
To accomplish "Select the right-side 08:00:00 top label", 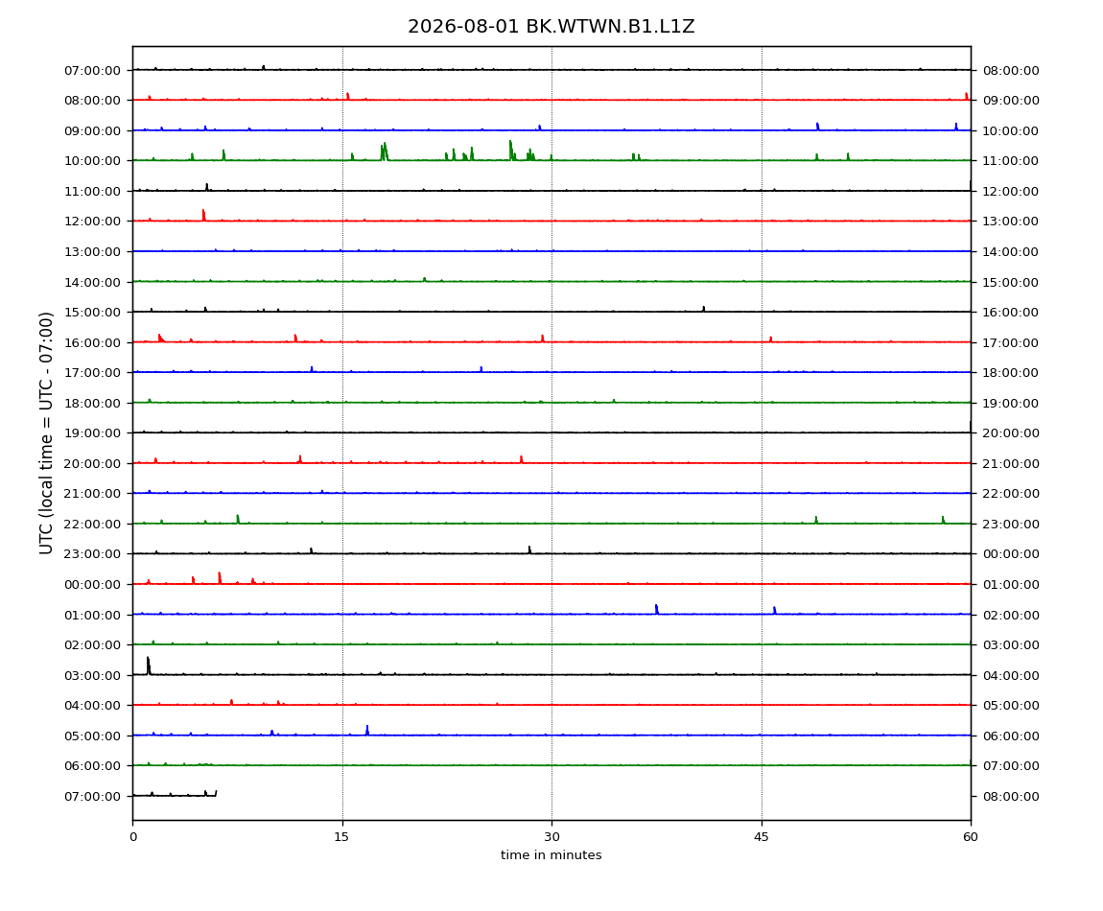I will point(1011,70).
